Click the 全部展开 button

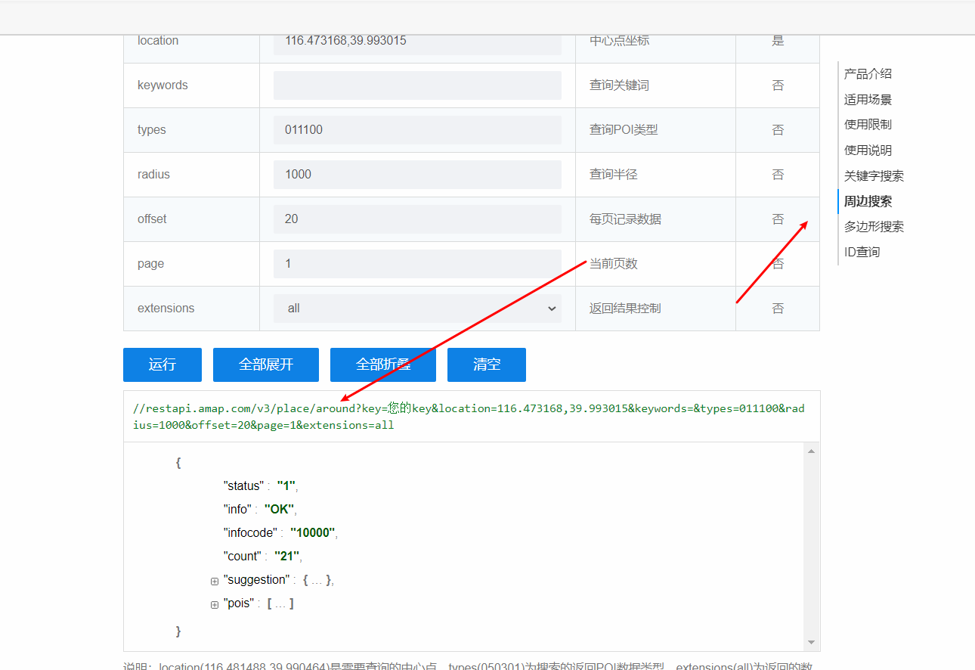coord(266,364)
